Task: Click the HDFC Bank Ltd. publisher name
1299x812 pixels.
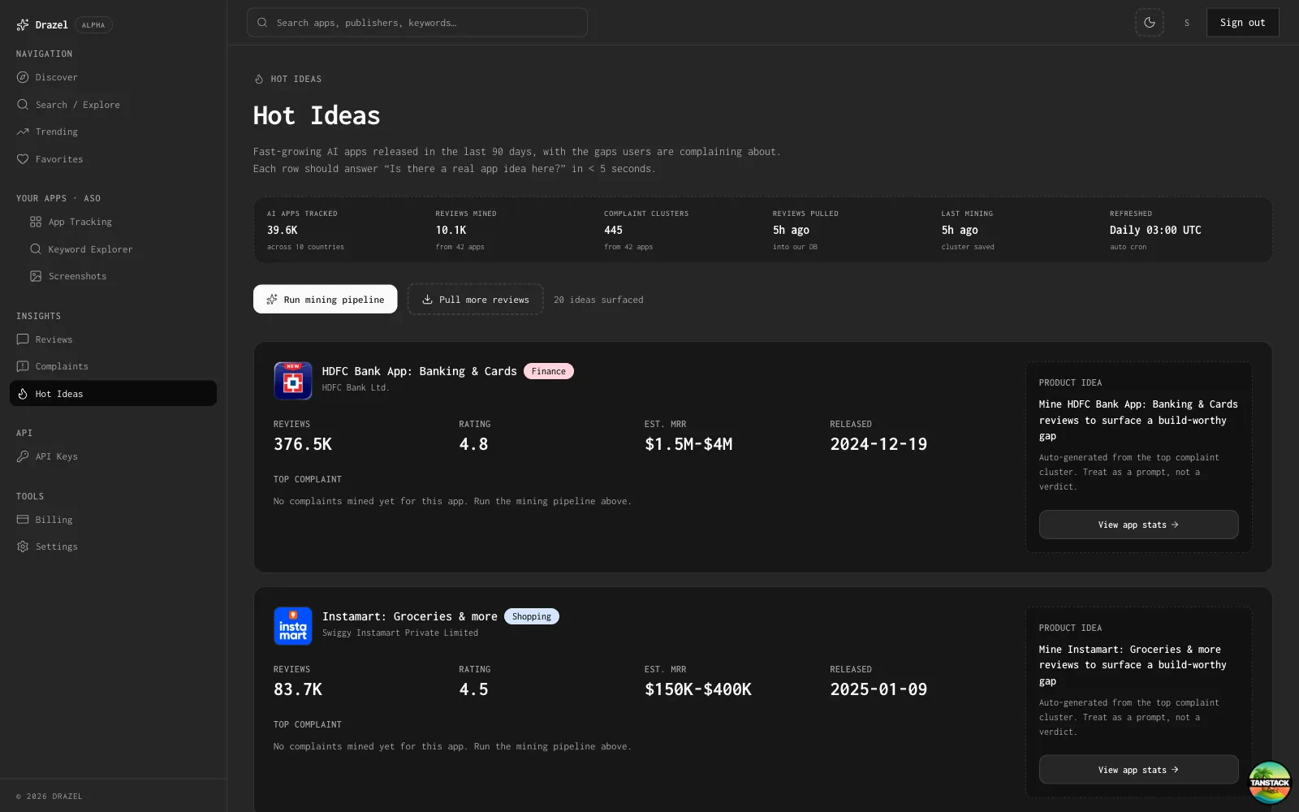Action: [356, 387]
